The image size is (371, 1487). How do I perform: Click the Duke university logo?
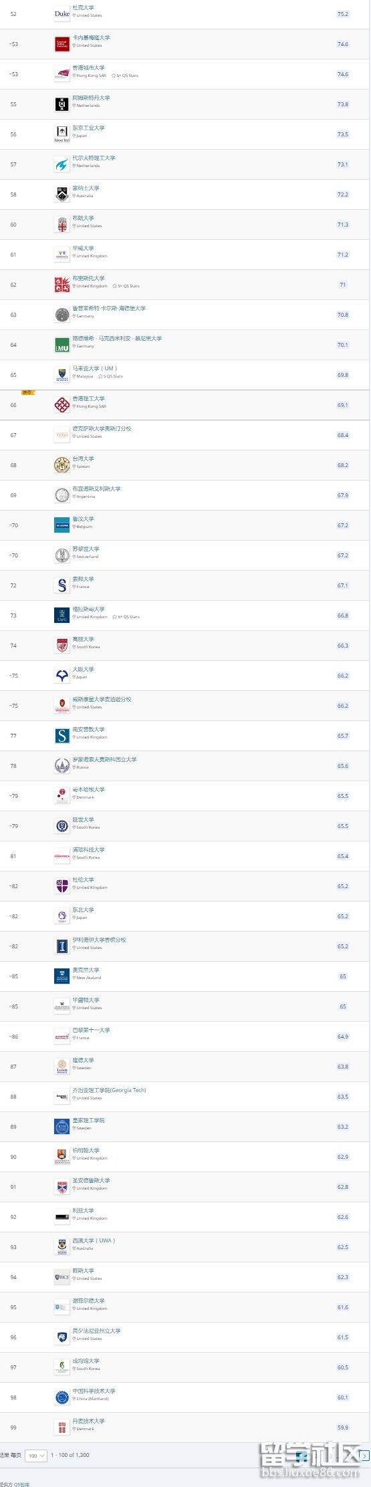tap(61, 13)
